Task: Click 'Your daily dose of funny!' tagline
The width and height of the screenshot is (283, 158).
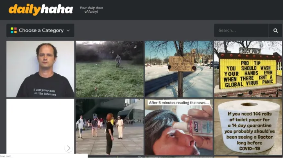Action: [91, 9]
